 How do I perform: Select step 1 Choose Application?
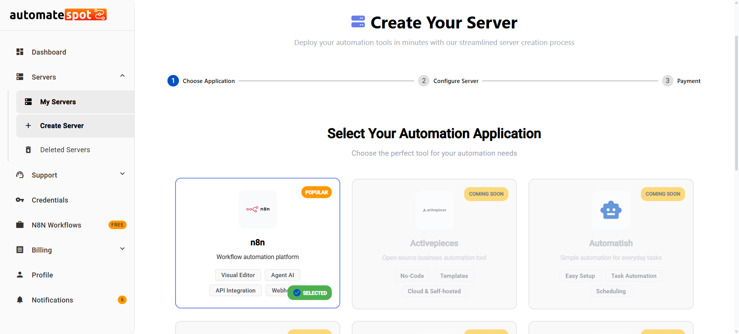(x=201, y=81)
